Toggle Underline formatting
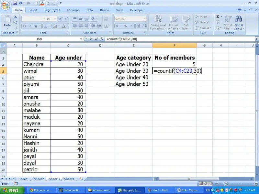This screenshot has height=194, width=259. click(36, 26)
